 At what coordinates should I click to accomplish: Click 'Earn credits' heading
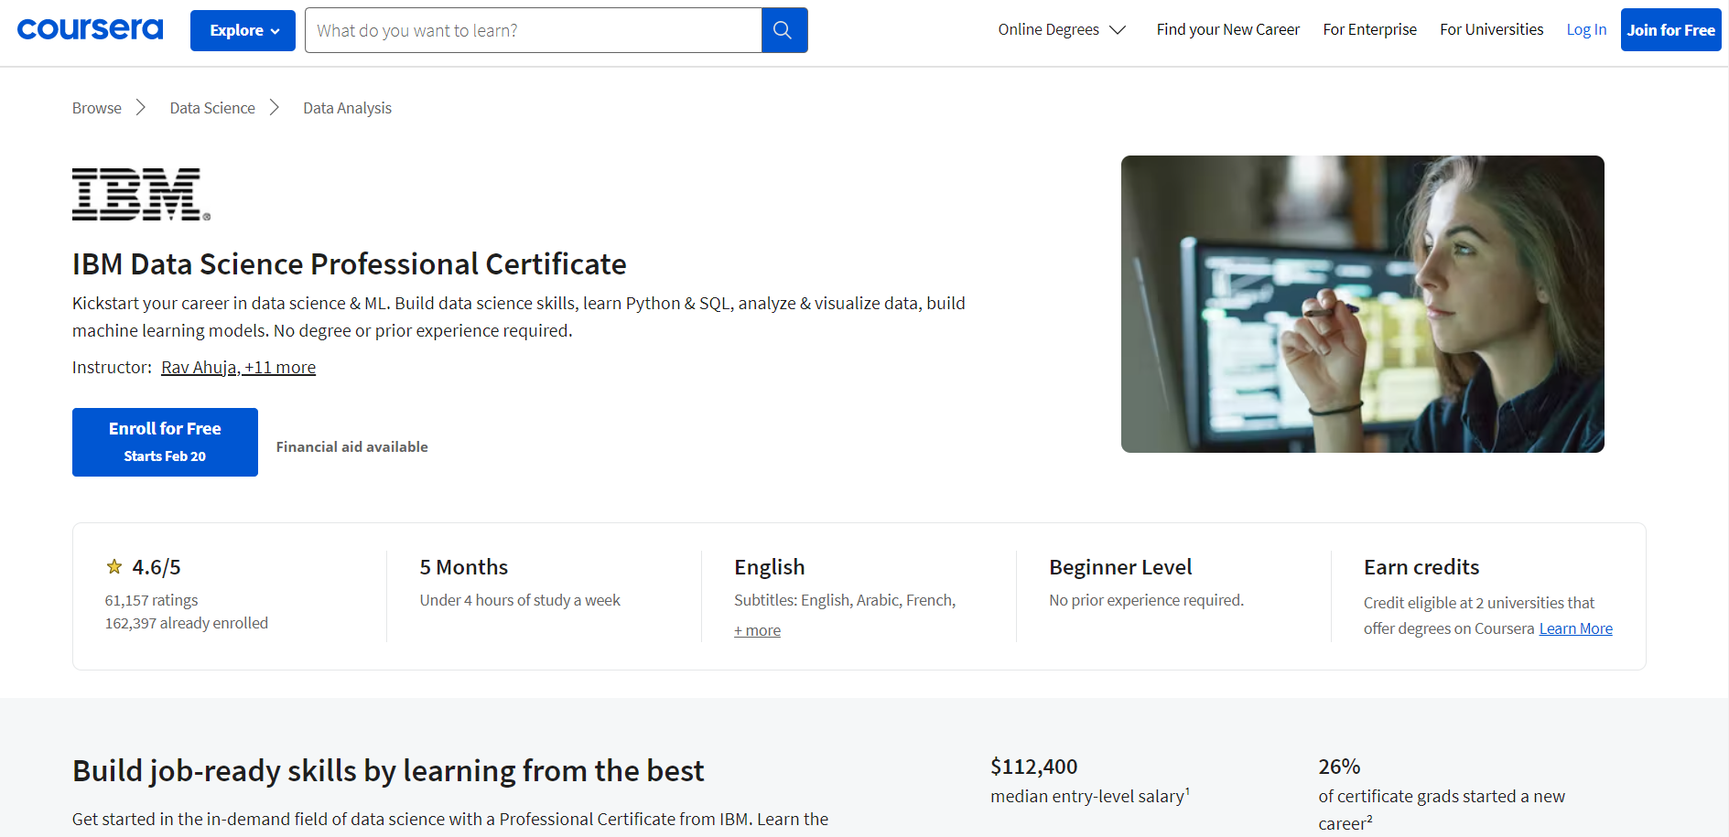1421,567
